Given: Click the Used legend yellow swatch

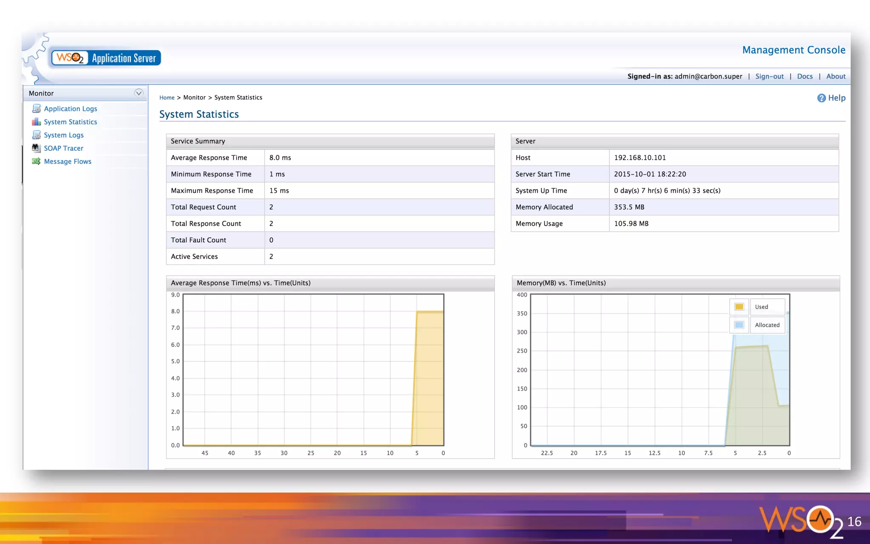Looking at the screenshot, I should 739,307.
